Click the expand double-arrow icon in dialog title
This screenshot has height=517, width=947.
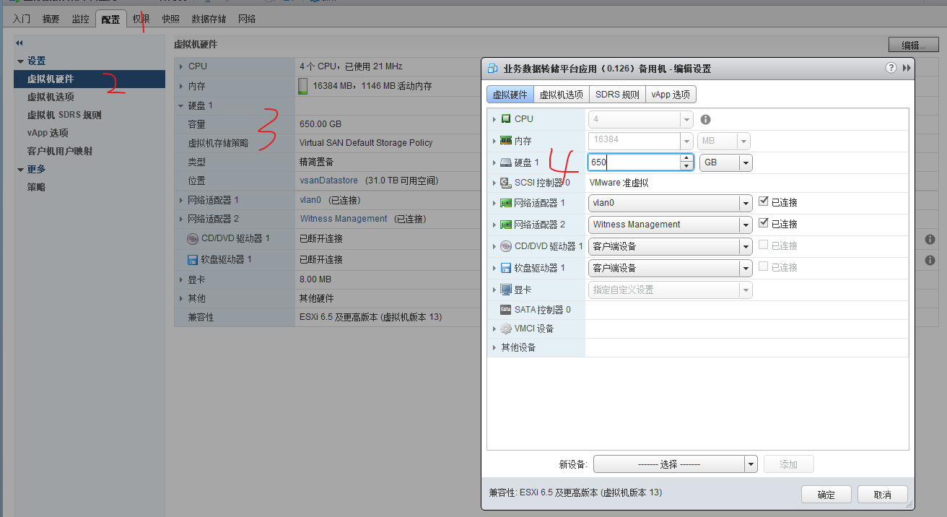point(907,68)
